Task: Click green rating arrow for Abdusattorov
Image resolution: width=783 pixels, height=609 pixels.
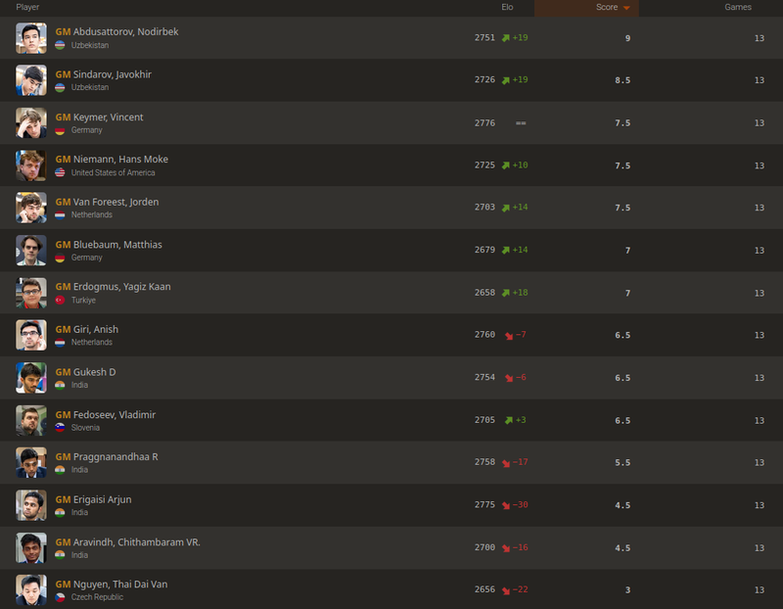Action: tap(505, 38)
